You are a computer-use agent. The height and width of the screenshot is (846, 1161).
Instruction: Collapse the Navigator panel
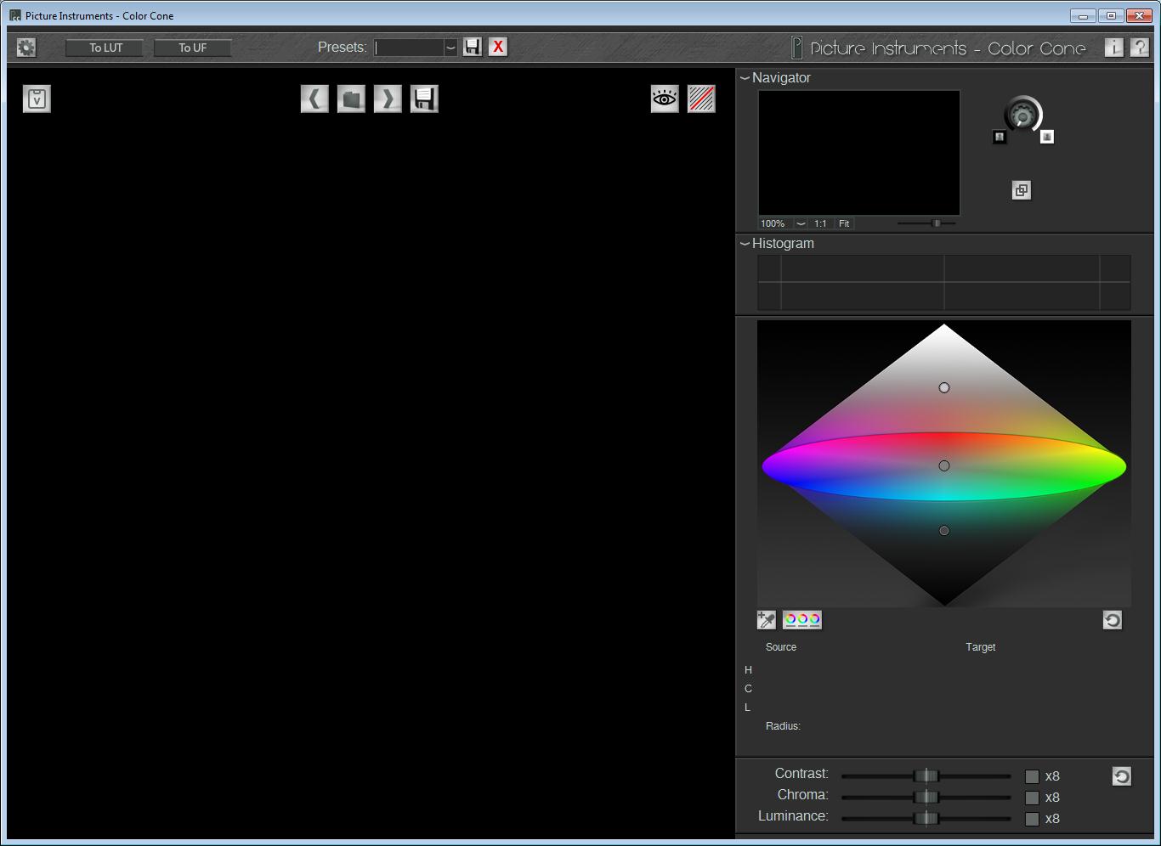coord(745,78)
